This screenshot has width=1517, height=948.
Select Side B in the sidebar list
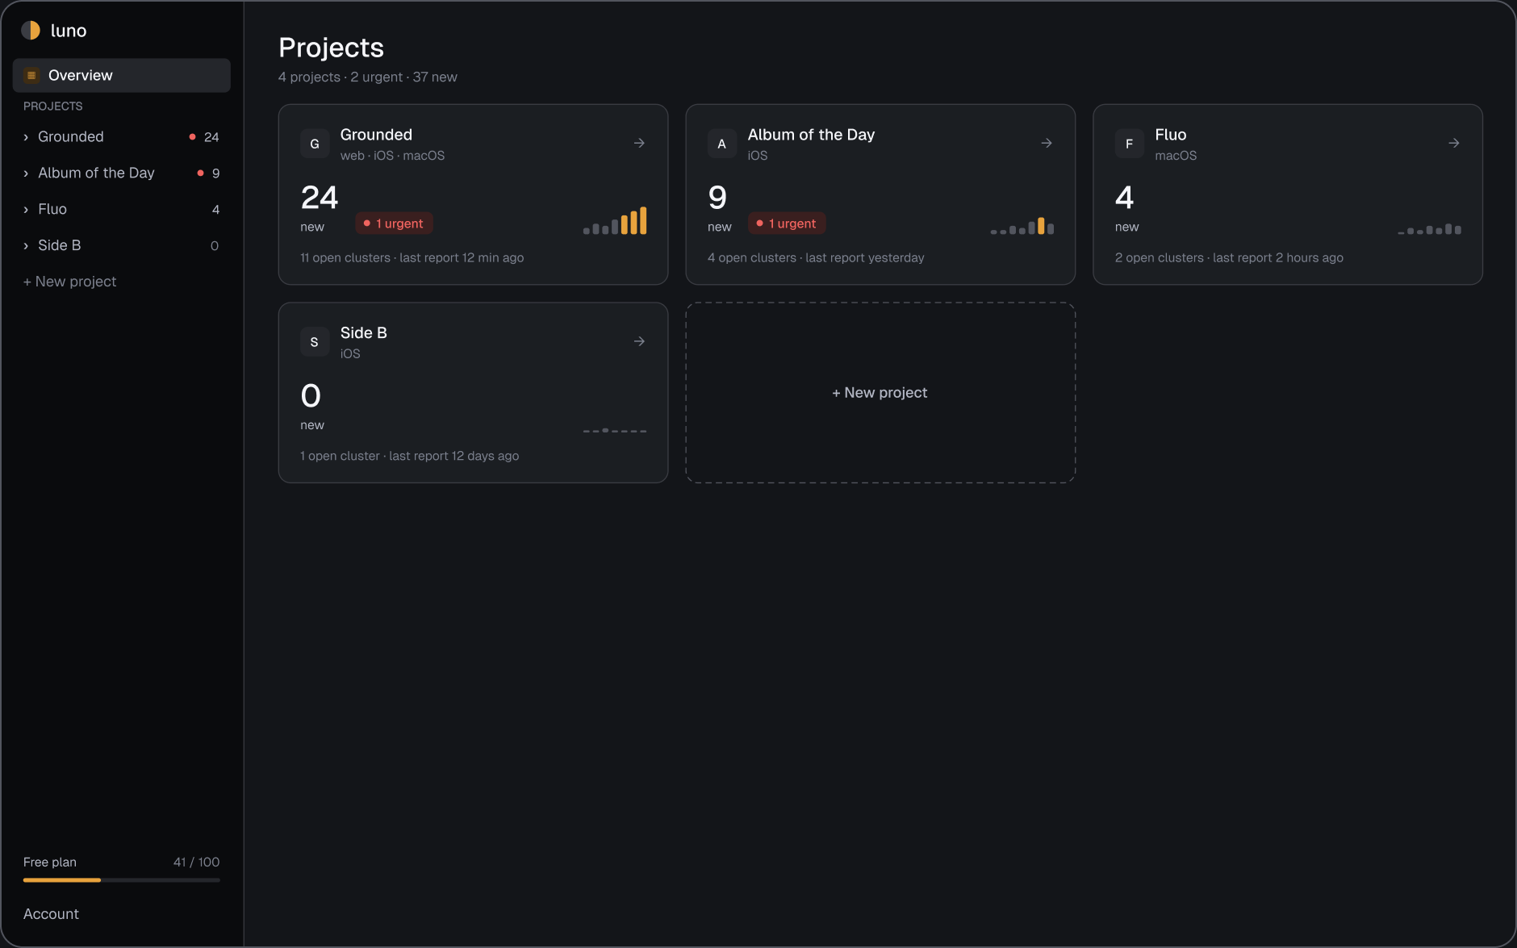(122, 245)
